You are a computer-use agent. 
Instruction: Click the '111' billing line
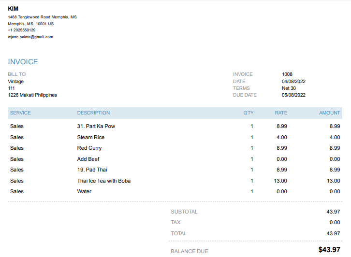click(x=11, y=88)
